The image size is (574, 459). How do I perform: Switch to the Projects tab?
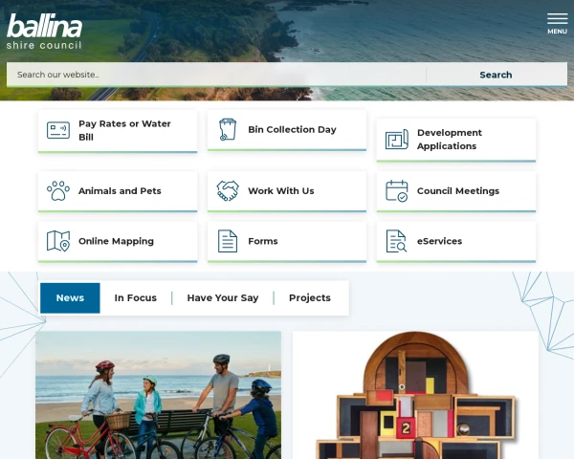[310, 298]
